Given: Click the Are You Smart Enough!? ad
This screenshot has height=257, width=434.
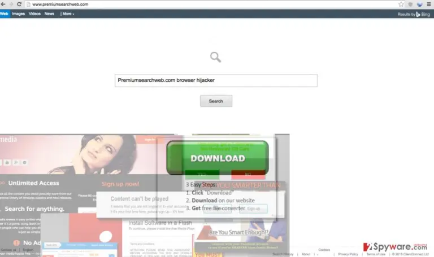Looking at the screenshot, I should (238, 232).
